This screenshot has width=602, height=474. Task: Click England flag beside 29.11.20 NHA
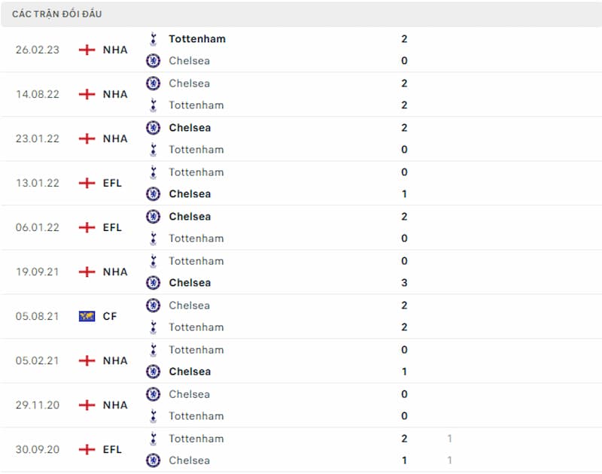[x=87, y=405]
